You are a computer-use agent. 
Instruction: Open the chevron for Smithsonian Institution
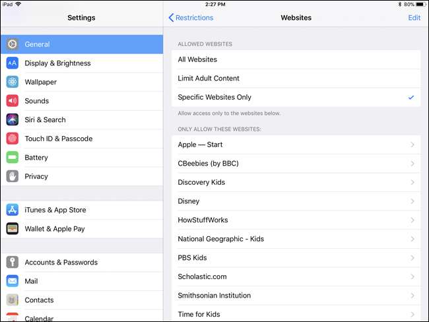[412, 296]
